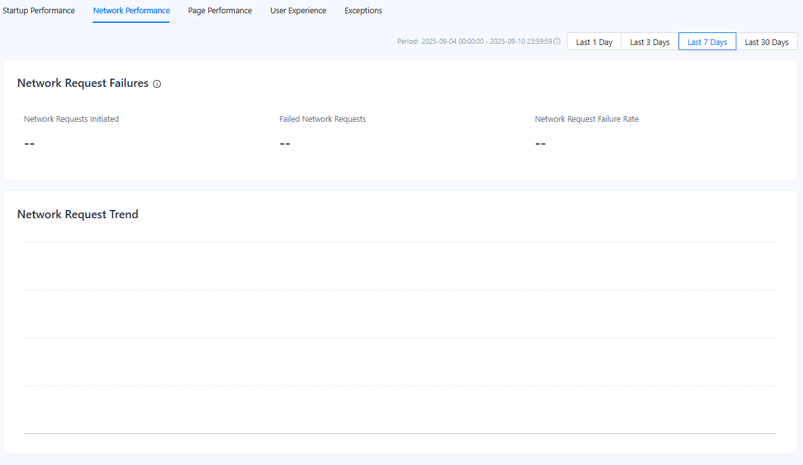Click the Network Requests Initiated label
This screenshot has width=803, height=465.
pyautogui.click(x=71, y=119)
